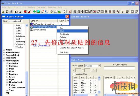The height and width of the screenshot is (96, 140).
Task: Click the X coordinate field
Action: coord(78,70)
